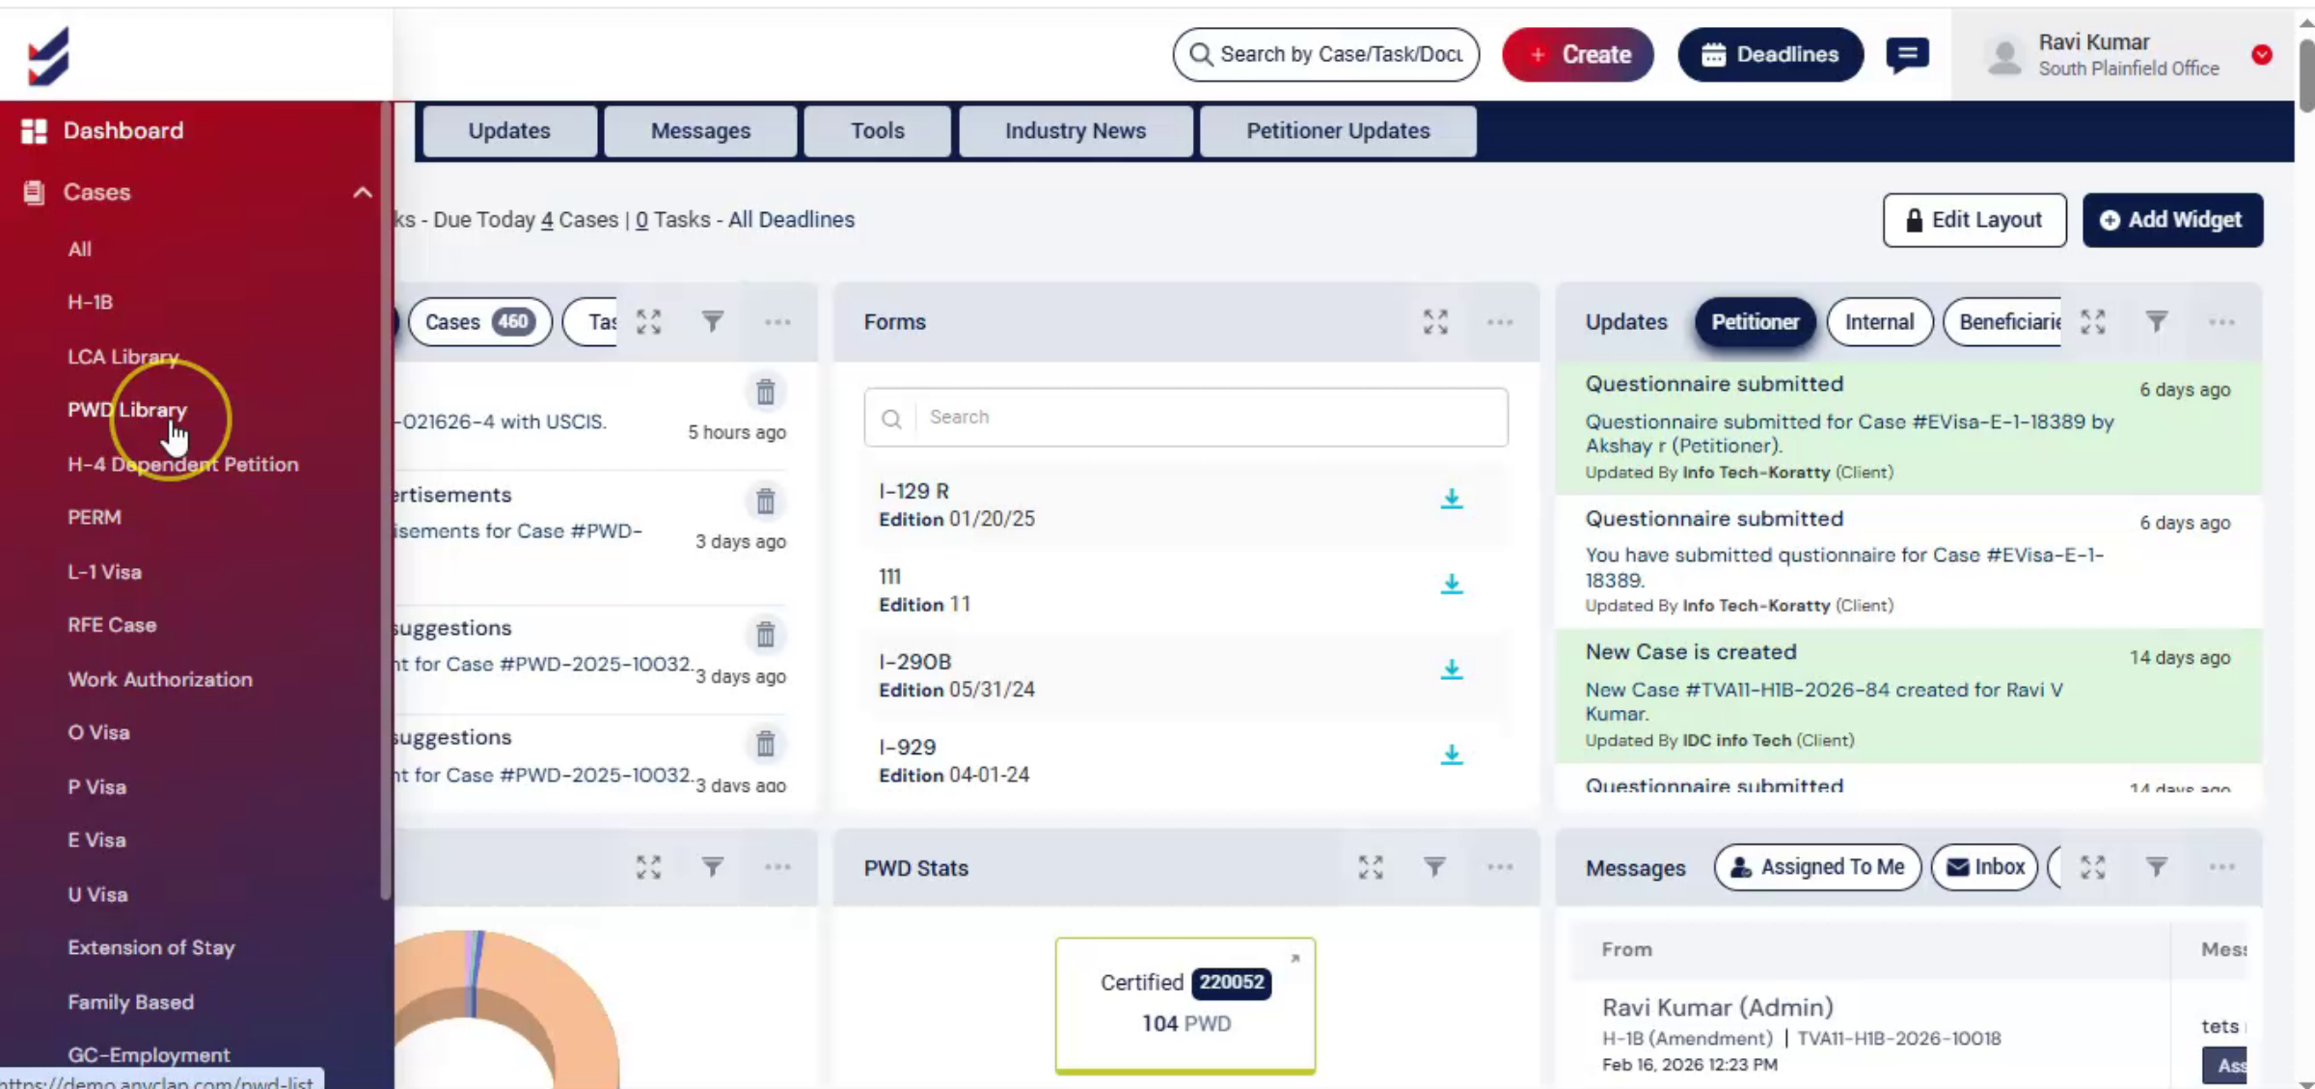The image size is (2315, 1089).
Task: Switch to the Petitioner Updates tab
Action: pyautogui.click(x=1338, y=131)
